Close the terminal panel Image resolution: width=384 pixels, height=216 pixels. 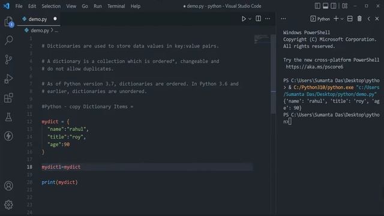377,19
